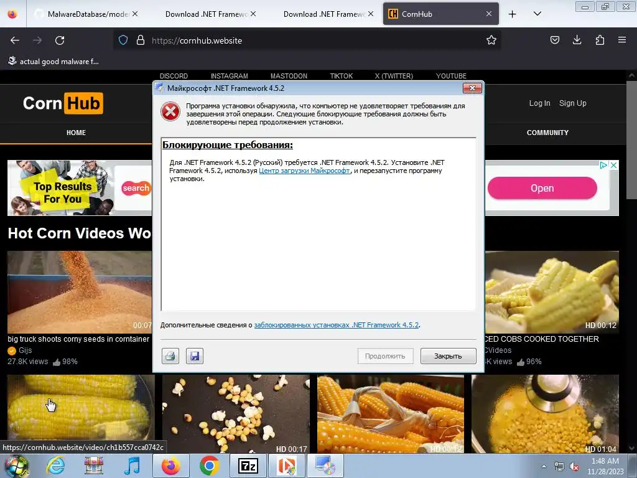637x478 pixels.
Task: Open the extensions puzzle icon
Action: [600, 40]
